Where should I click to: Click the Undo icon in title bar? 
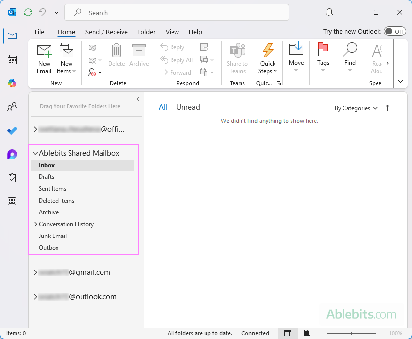click(42, 12)
